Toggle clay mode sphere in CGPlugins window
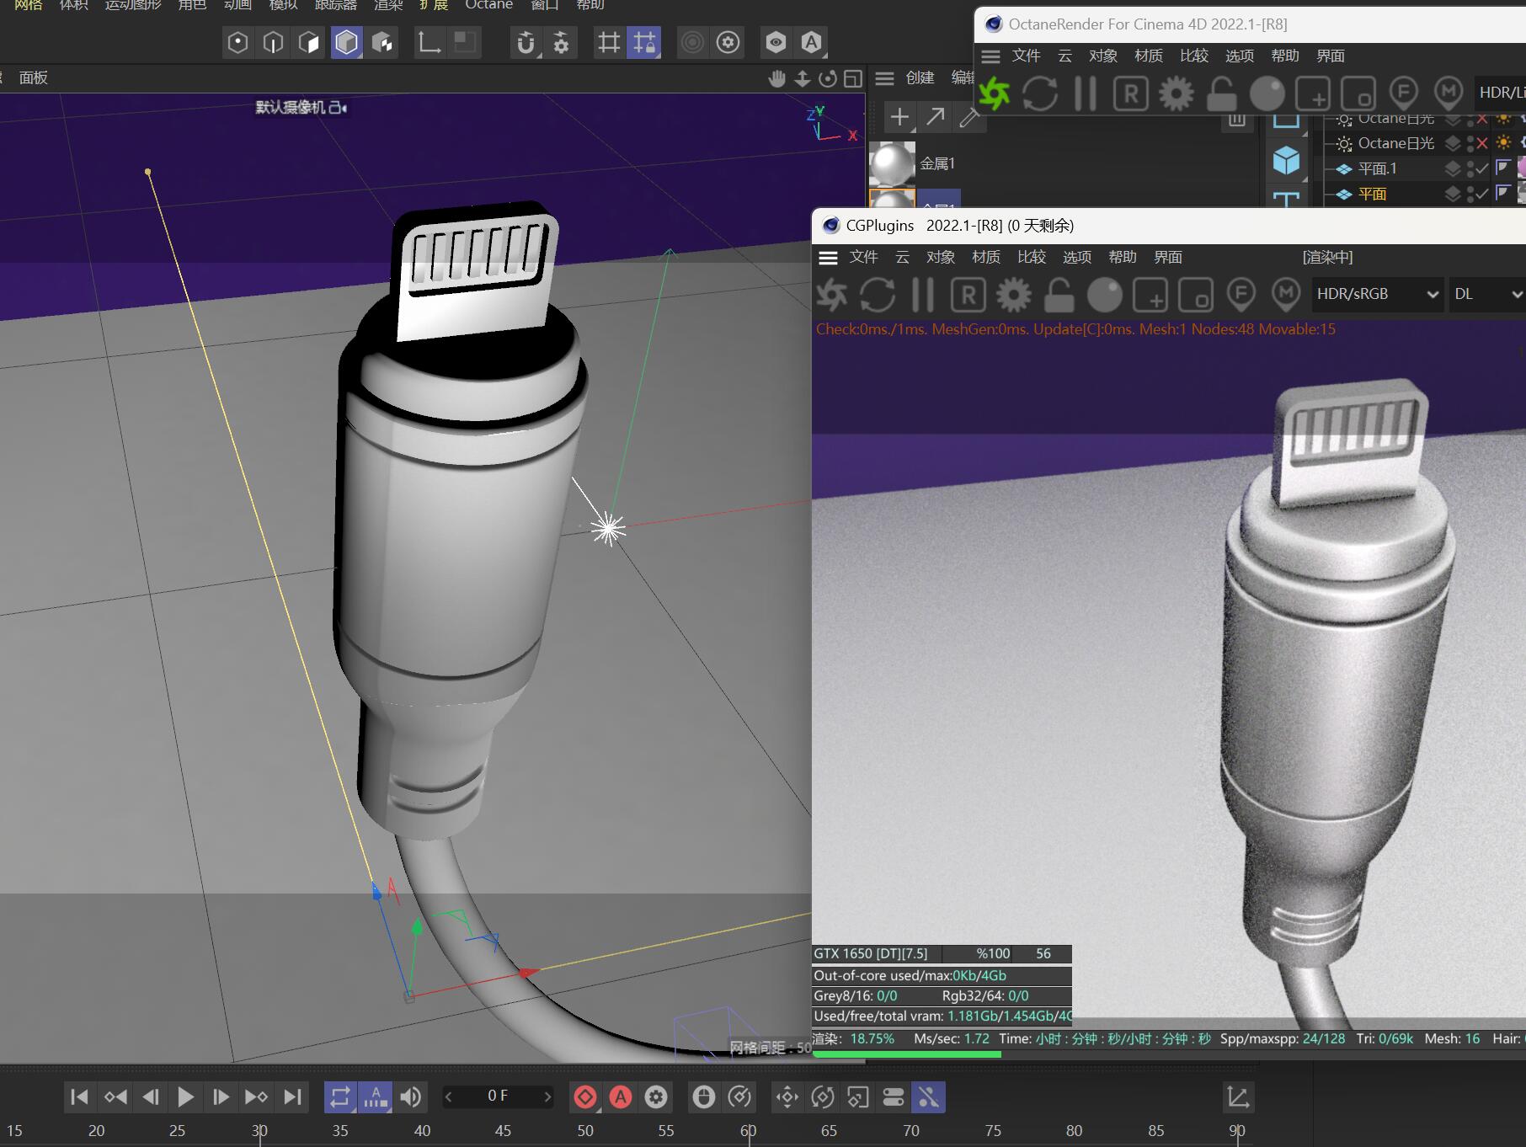Image resolution: width=1526 pixels, height=1147 pixels. point(1104,295)
